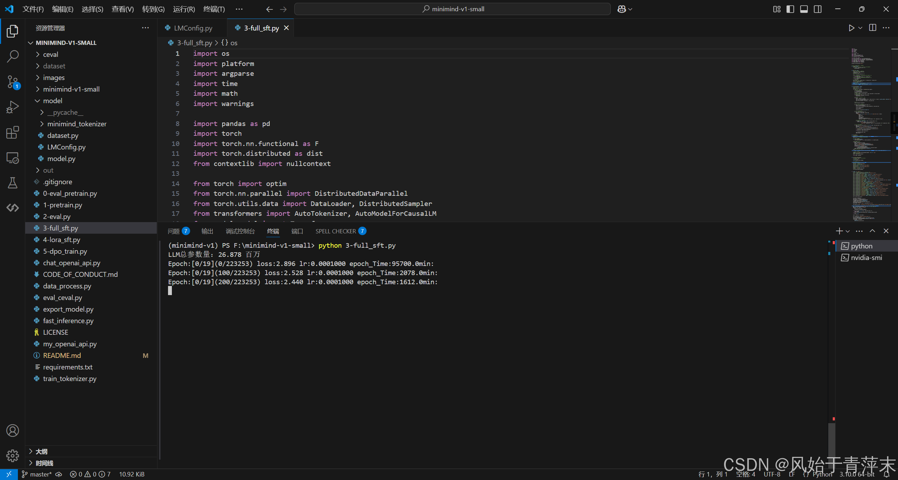Maximize the terminal panel size
Image resolution: width=898 pixels, height=480 pixels.
tap(872, 231)
